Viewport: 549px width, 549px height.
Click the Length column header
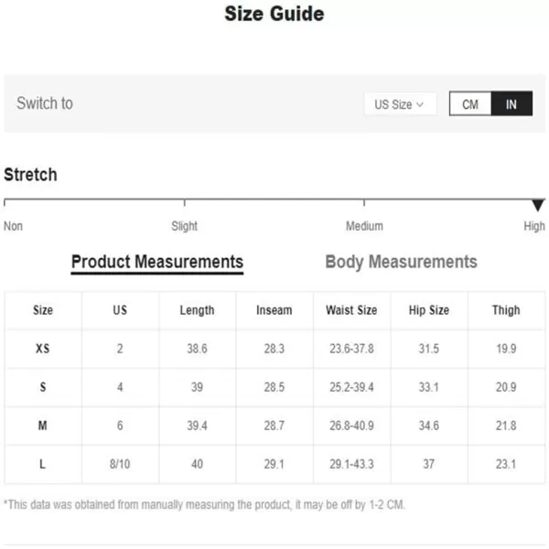[x=197, y=310]
